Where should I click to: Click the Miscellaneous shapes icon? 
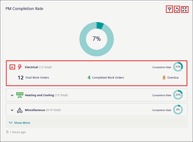(20, 110)
